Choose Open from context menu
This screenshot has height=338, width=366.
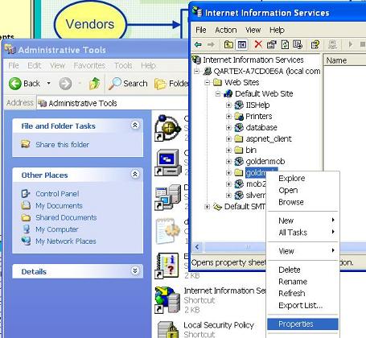302,190
